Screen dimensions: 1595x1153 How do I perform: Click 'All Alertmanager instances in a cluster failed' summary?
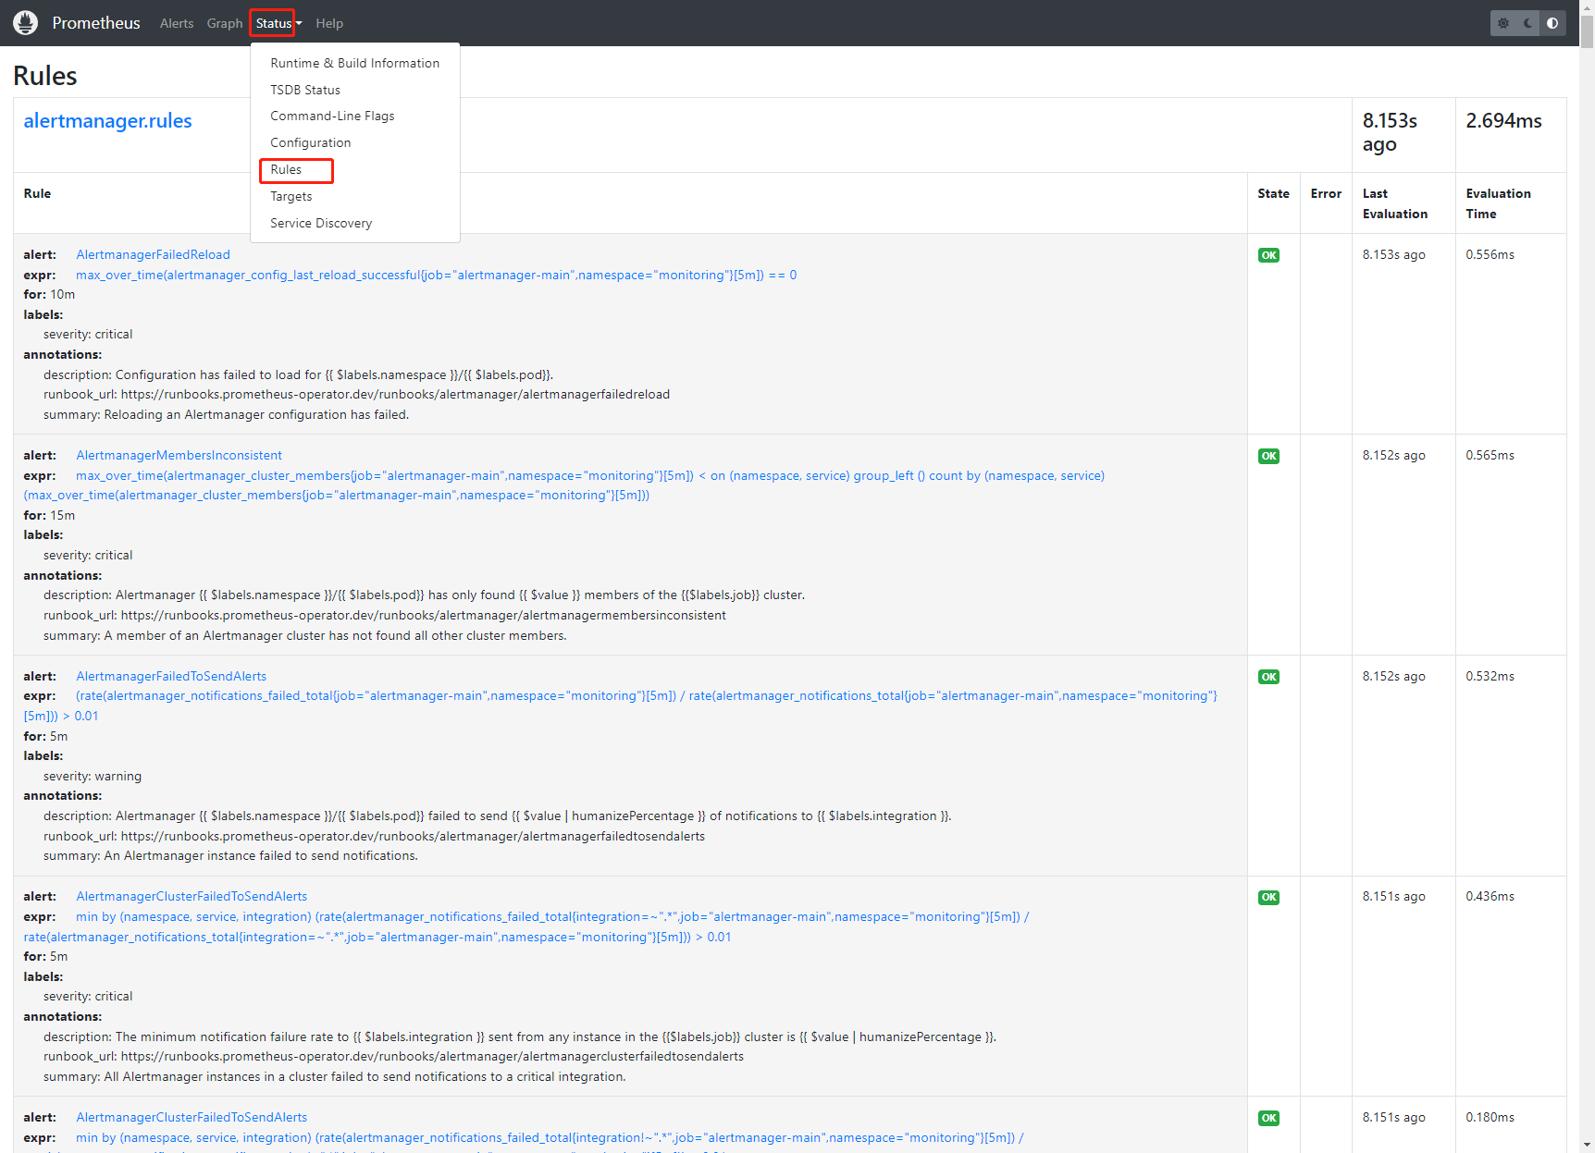pos(334,1076)
